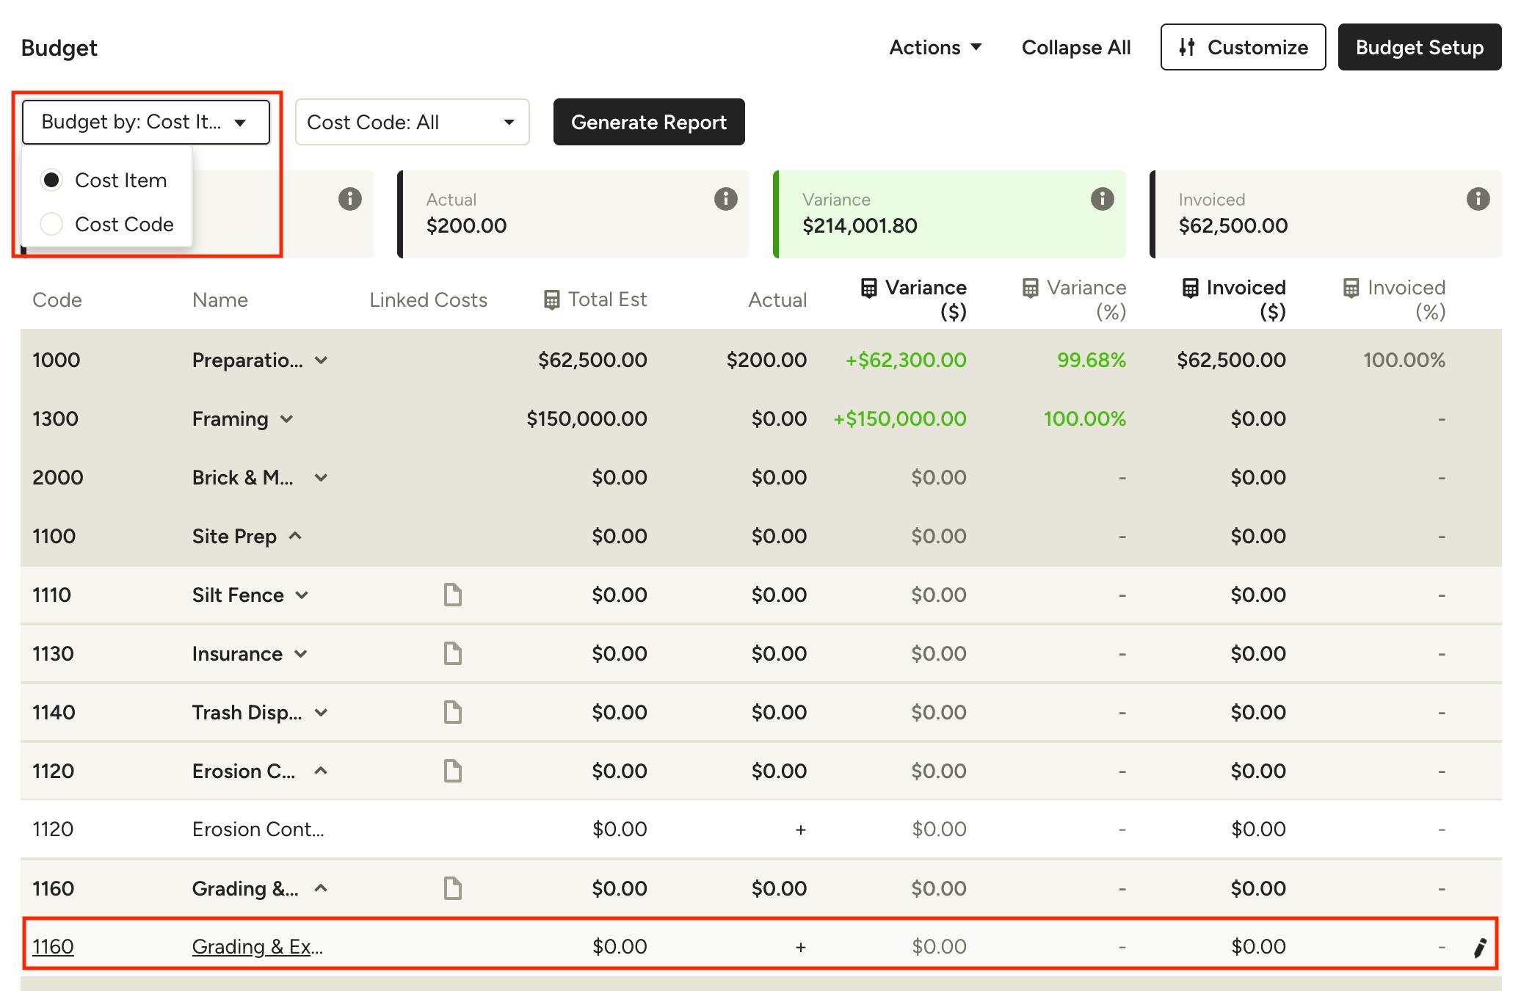Click the Actual card info icon
The image size is (1521, 991).
[725, 199]
